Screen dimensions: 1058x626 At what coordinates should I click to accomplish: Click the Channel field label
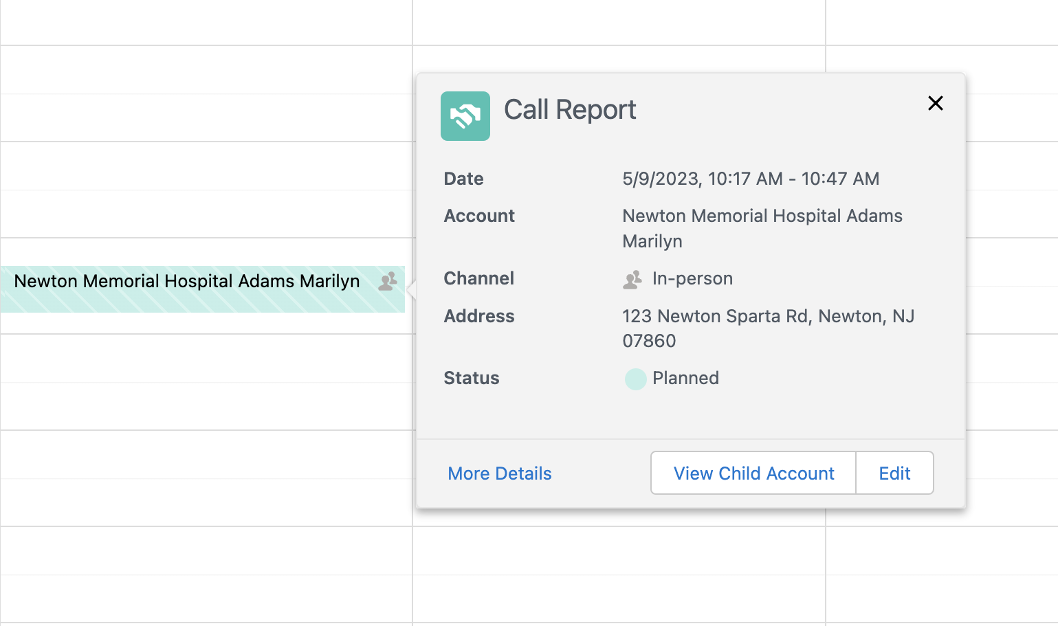click(478, 279)
